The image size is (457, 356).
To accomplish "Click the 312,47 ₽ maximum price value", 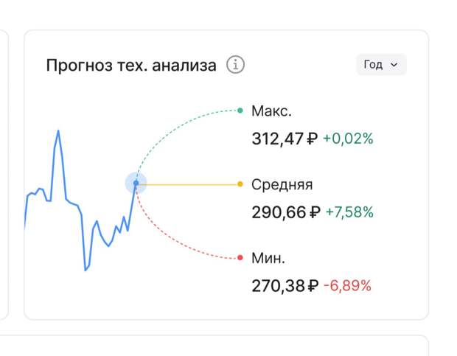I will tap(285, 139).
